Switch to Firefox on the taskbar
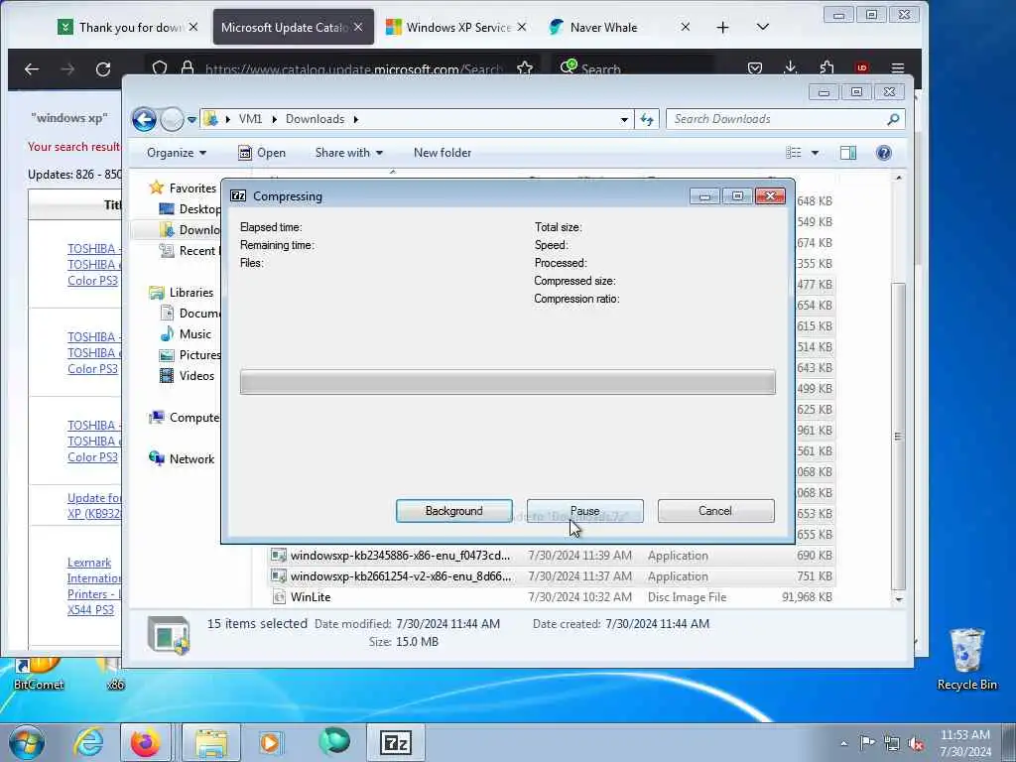Image resolution: width=1016 pixels, height=762 pixels. click(x=145, y=742)
